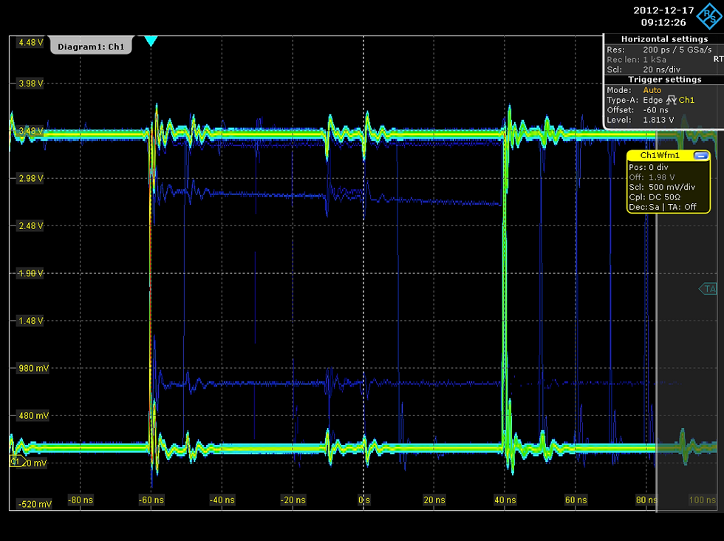
Task: Click the TA trigger level marker
Action: point(708,289)
